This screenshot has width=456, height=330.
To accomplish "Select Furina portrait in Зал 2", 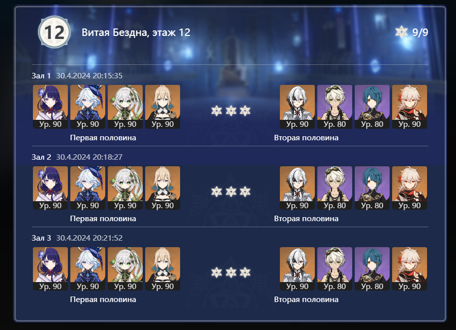I will (x=88, y=188).
